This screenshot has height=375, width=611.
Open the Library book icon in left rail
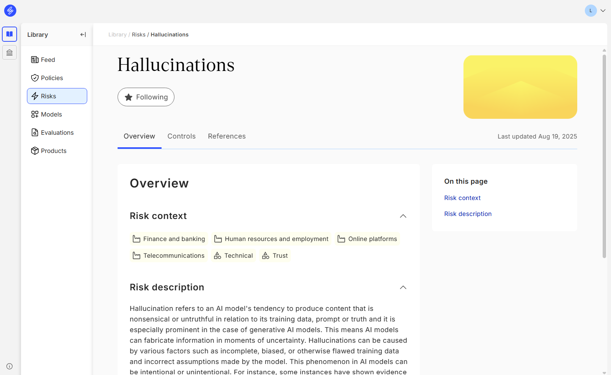9,34
